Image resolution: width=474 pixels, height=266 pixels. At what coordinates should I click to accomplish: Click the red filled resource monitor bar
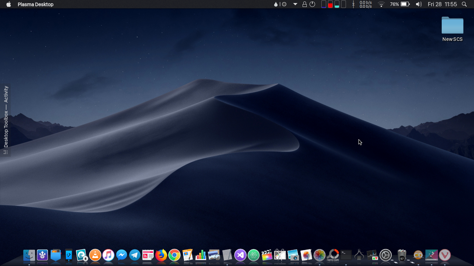pos(330,4)
